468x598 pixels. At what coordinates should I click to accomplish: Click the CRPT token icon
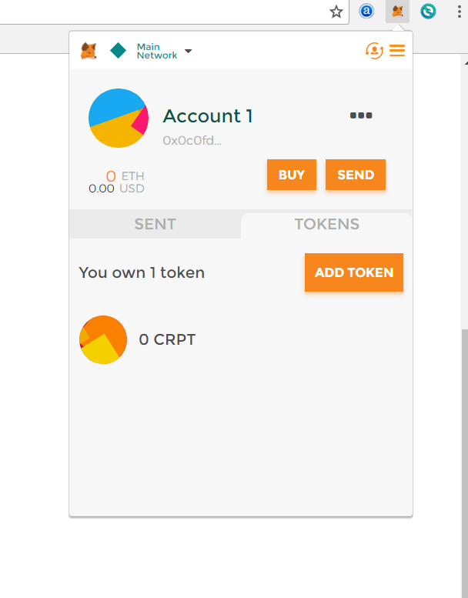pos(103,339)
